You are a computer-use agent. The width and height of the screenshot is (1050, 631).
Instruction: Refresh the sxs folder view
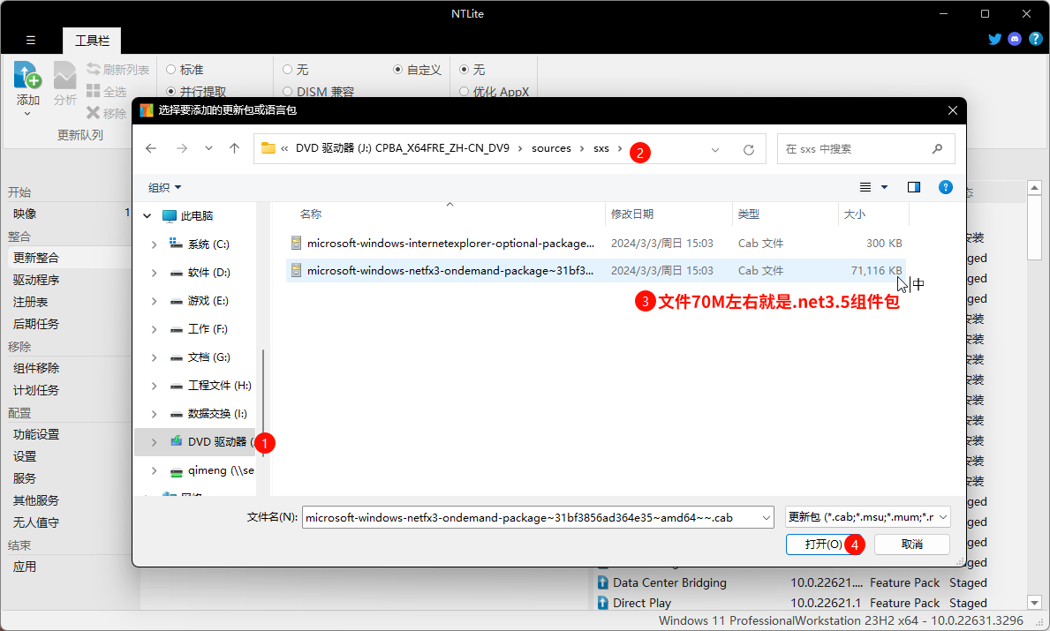[x=749, y=149]
